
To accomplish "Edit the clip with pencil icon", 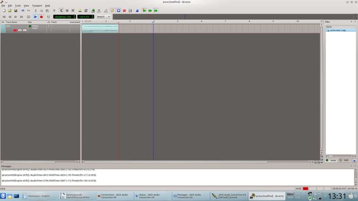I will [x=106, y=10].
